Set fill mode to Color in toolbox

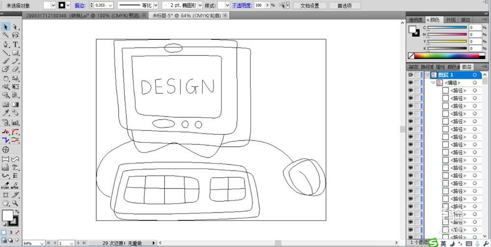[x=4, y=233]
